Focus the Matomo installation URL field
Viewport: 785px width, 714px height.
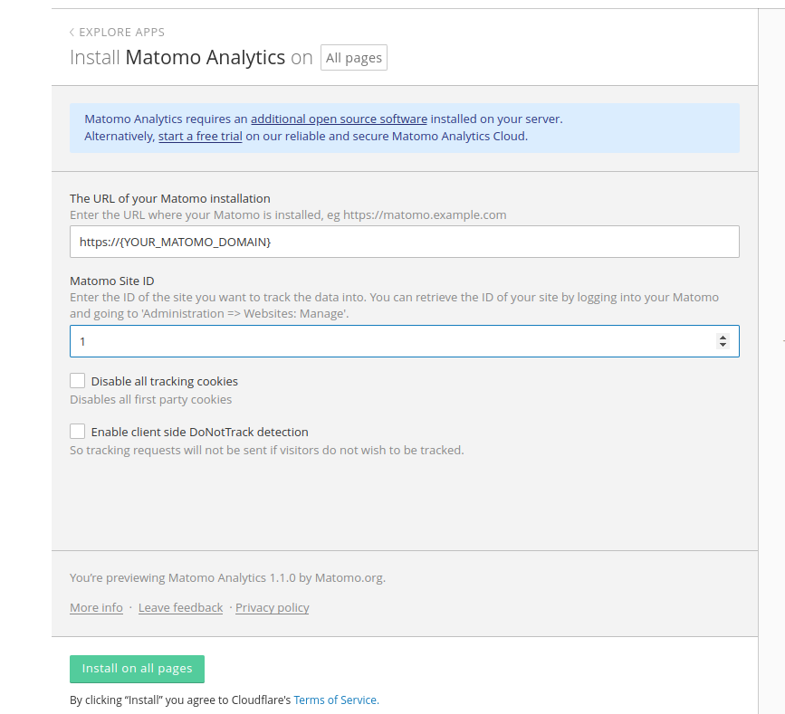point(404,243)
